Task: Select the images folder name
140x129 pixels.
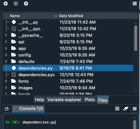Action: [25, 88]
